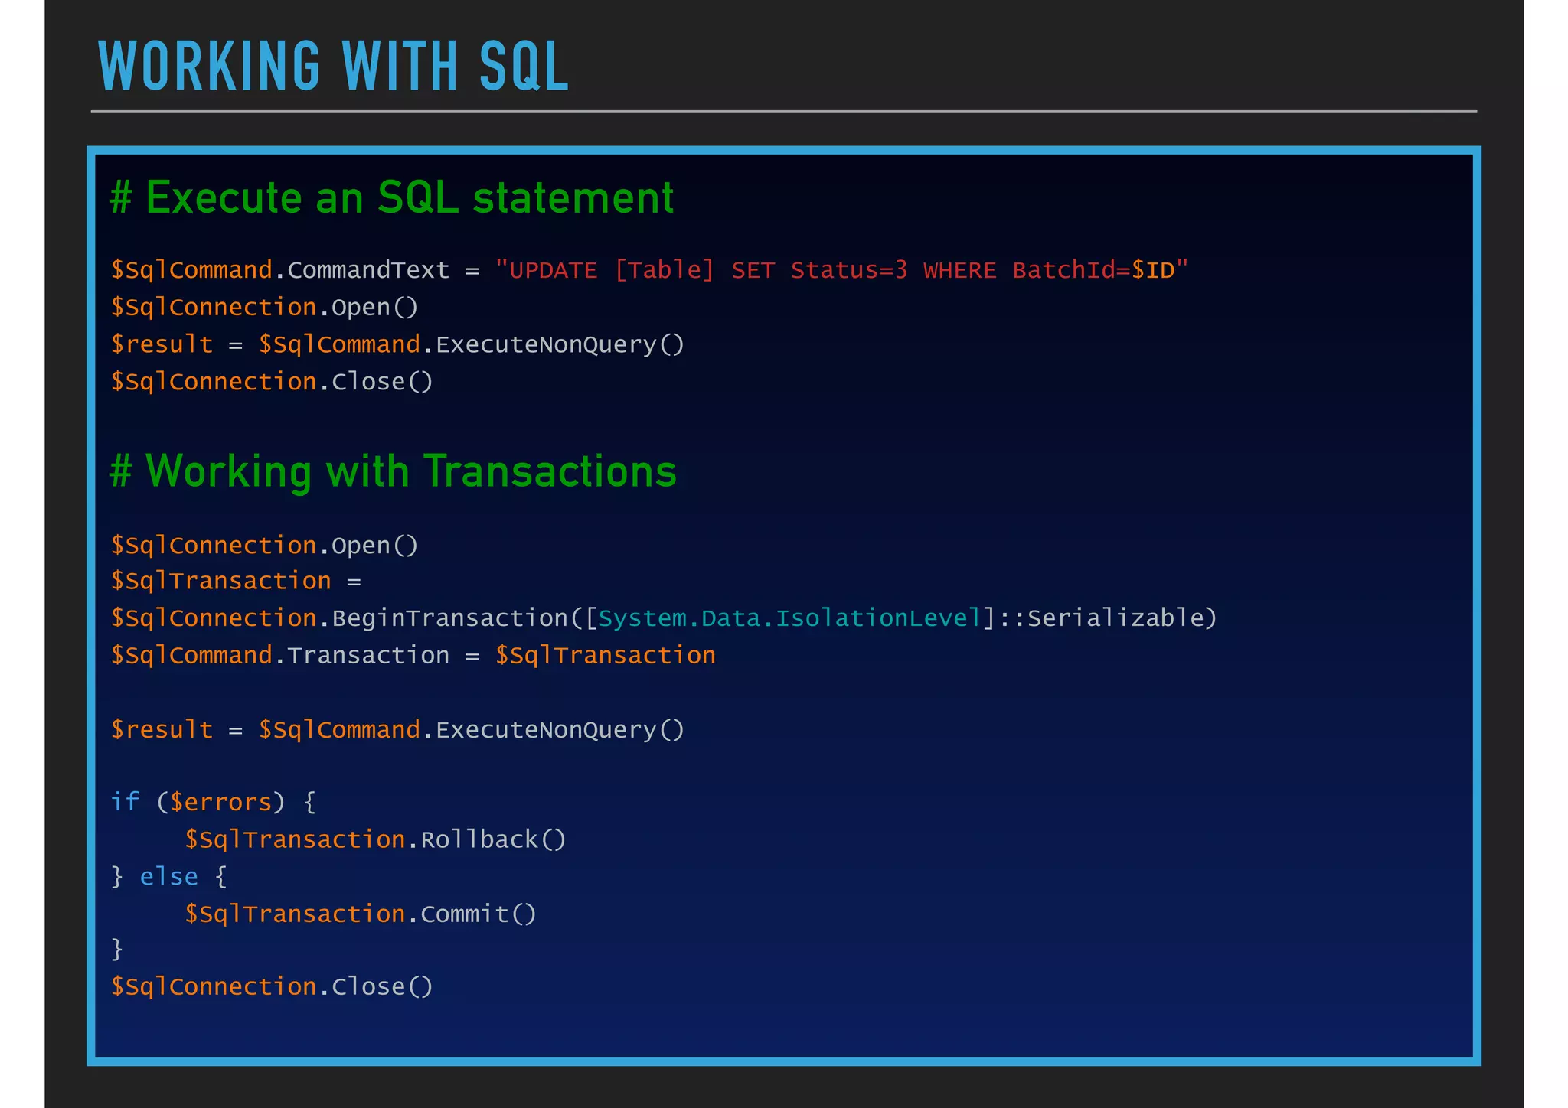Click the '$SqlCommand.Transaction = $SqlTransaction' line

point(413,656)
